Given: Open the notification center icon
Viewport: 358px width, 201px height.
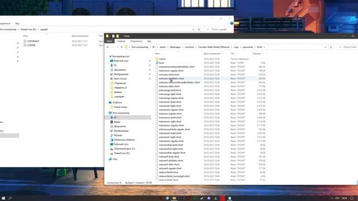Looking at the screenshot, I should click(x=352, y=198).
